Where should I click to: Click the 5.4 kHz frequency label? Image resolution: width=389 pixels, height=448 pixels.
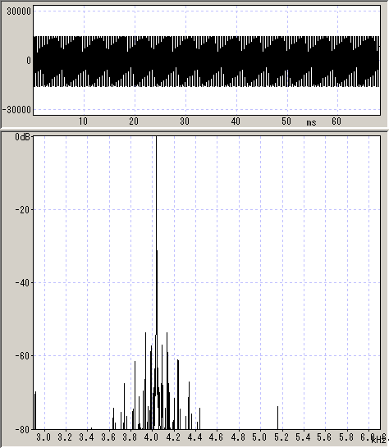[303, 437]
